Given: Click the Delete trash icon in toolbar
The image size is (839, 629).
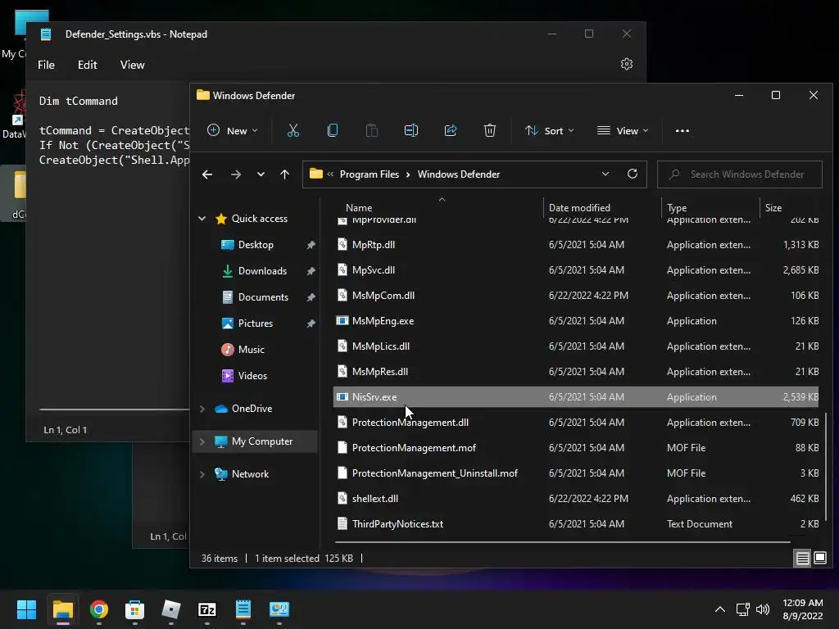Looking at the screenshot, I should click(490, 130).
